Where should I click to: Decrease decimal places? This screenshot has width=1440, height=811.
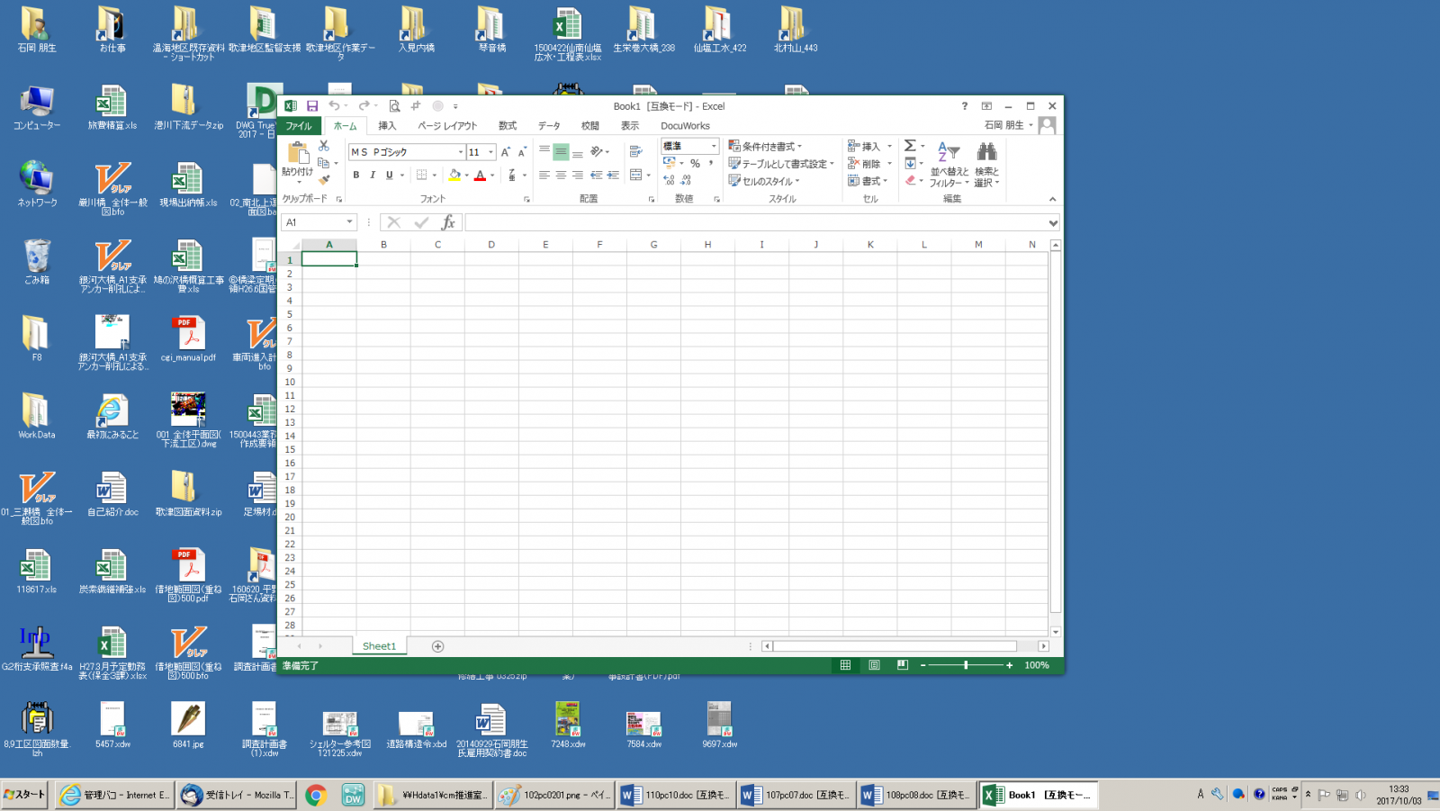(686, 180)
